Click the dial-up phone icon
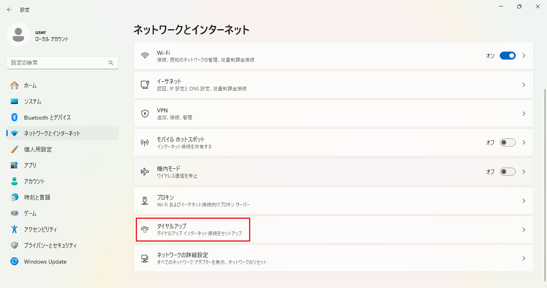The image size is (547, 288). (145, 230)
